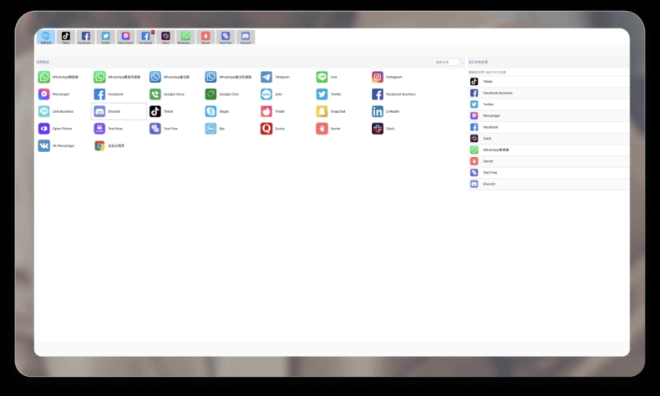Viewport: 660px width, 396px height.
Task: Select Text Free in running apps list
Action: pyautogui.click(x=490, y=172)
